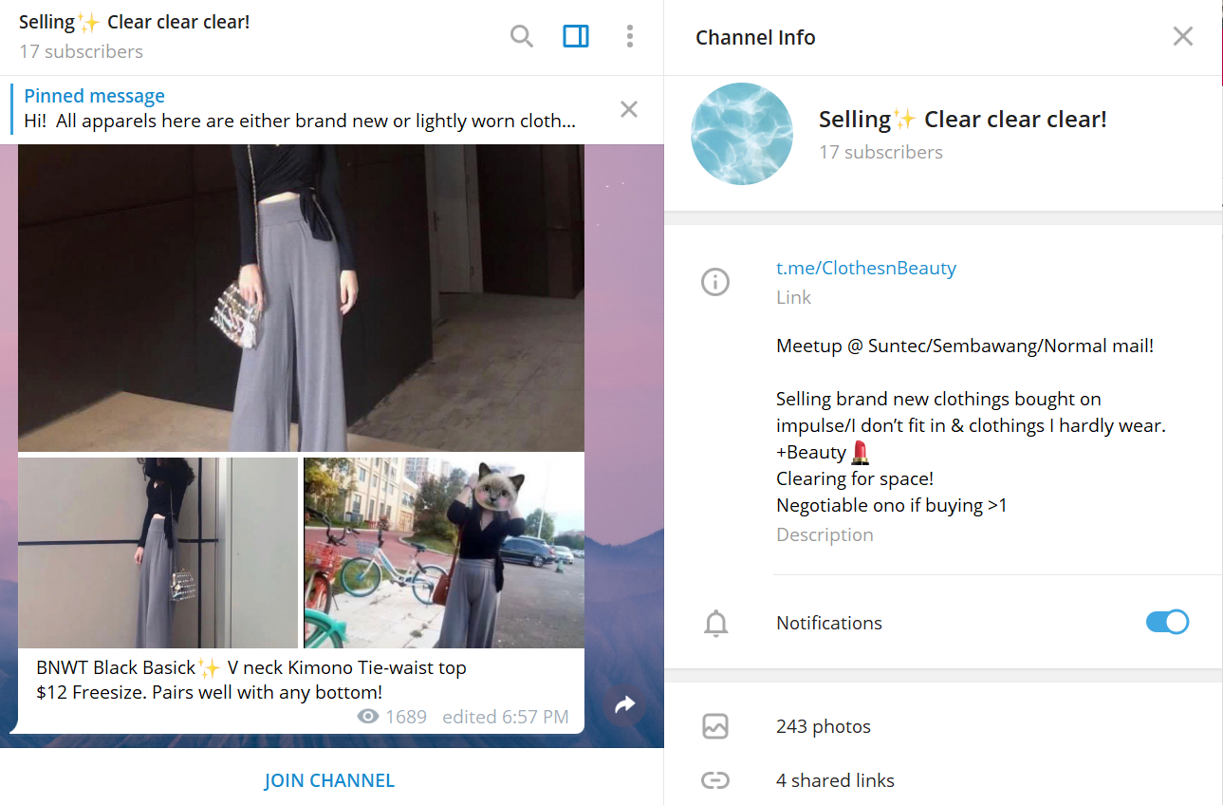Open the large outfit photo at top
Viewport: 1223px width, 805px height.
coord(301,297)
